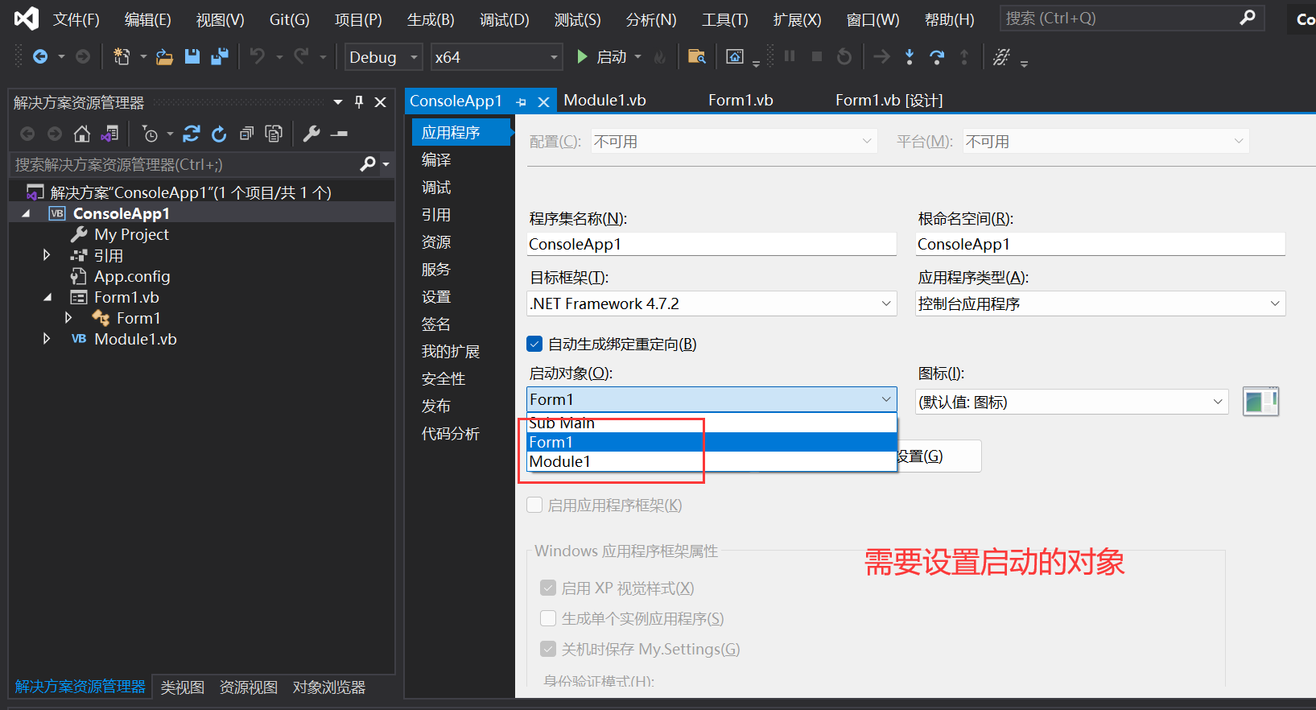Click the Properties wrench icon
Image resolution: width=1316 pixels, height=710 pixels.
pos(311,134)
